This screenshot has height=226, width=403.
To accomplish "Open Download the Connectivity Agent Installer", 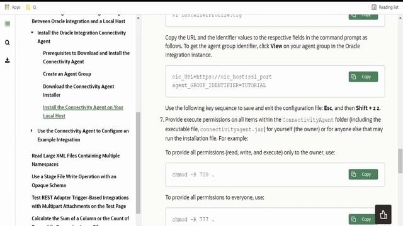I will point(79,90).
